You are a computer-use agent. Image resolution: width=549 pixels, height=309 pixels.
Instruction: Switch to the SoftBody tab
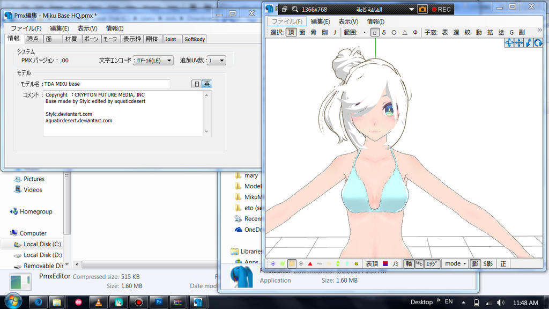tap(194, 39)
